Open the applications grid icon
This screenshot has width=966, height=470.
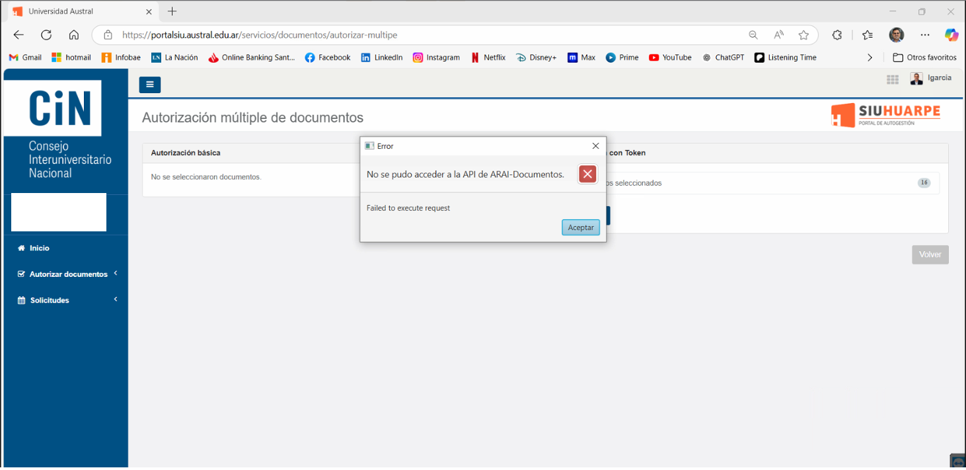(x=892, y=79)
